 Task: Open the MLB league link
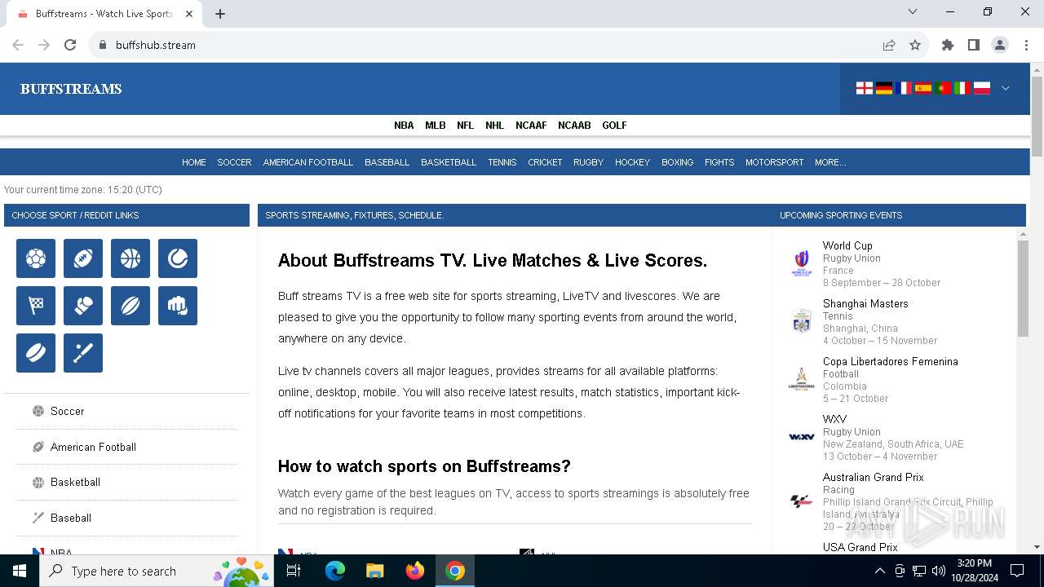[x=436, y=126]
